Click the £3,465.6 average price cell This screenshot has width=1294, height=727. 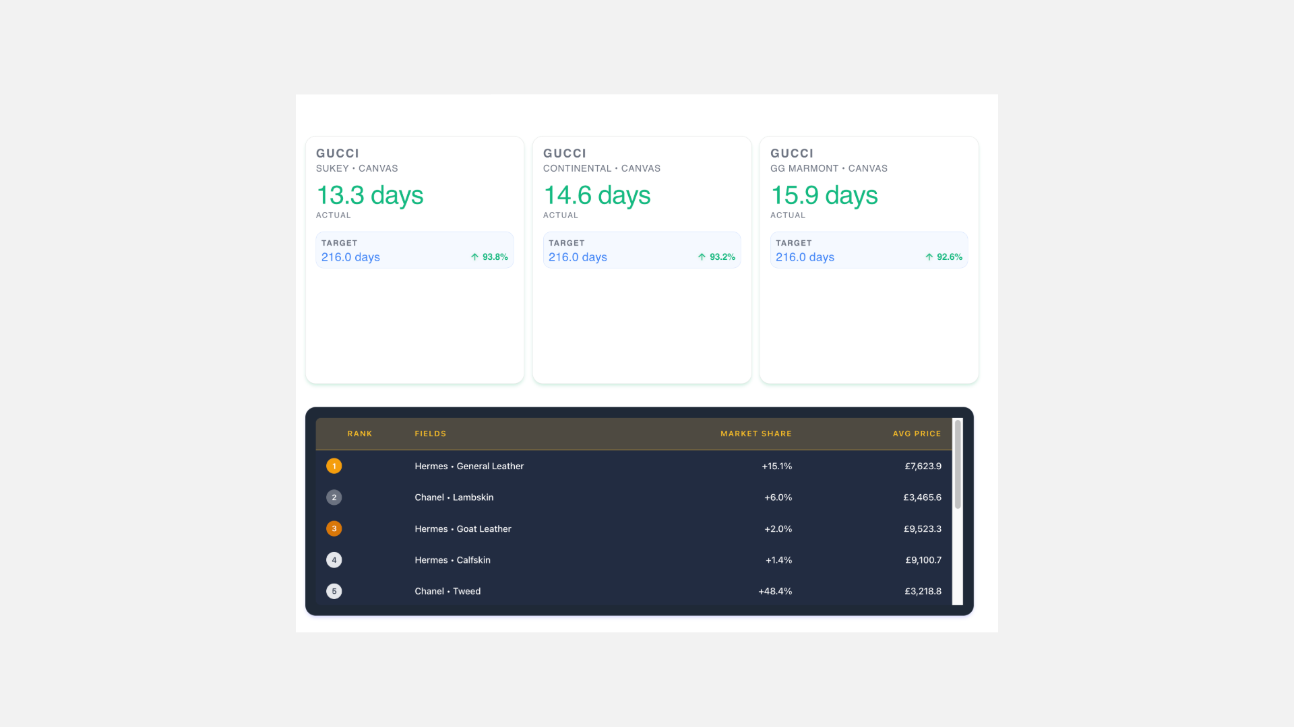pyautogui.click(x=922, y=497)
